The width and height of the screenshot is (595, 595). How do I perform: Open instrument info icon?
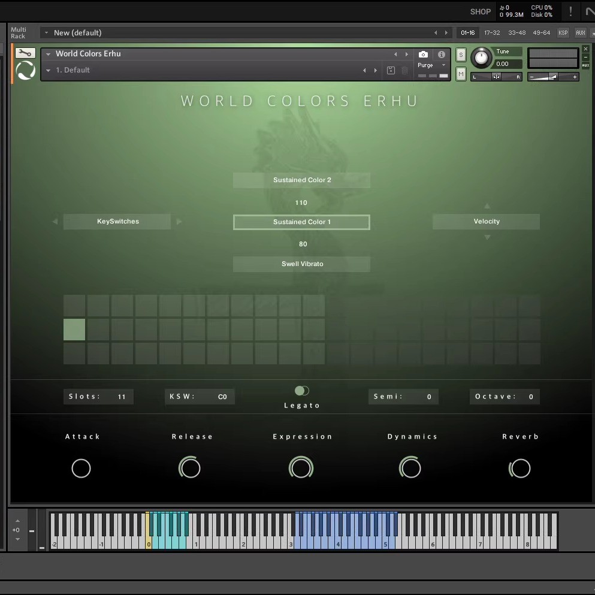[442, 55]
